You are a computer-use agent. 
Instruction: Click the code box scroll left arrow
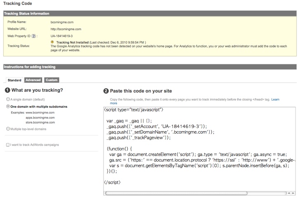289,193
